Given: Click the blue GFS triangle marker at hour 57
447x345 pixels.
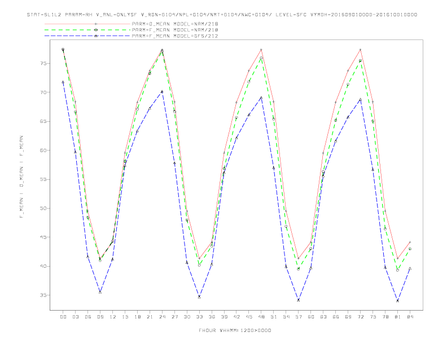Looking at the screenshot, I should click(299, 300).
